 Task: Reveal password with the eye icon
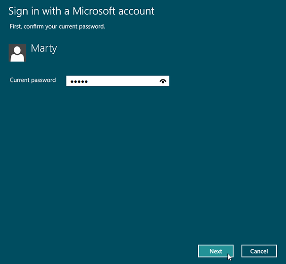[x=163, y=81]
